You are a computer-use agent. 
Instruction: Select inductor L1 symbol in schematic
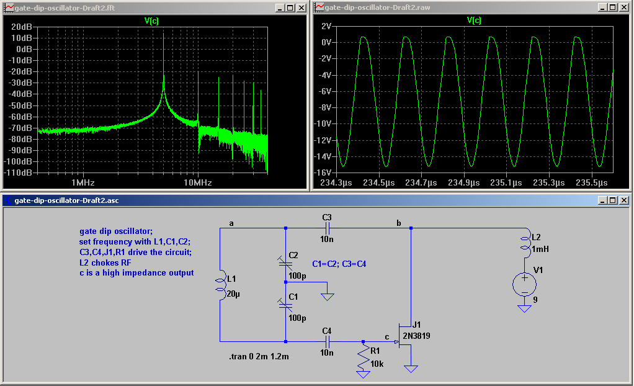[x=220, y=285]
